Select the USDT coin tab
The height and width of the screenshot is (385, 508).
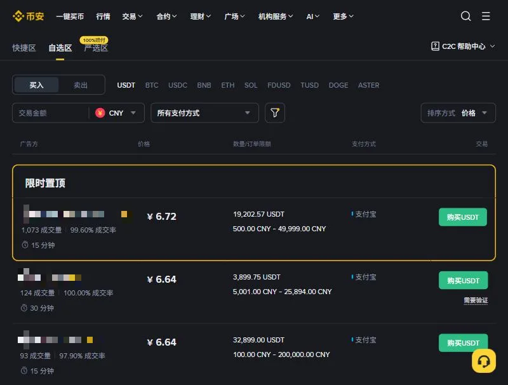click(x=126, y=85)
